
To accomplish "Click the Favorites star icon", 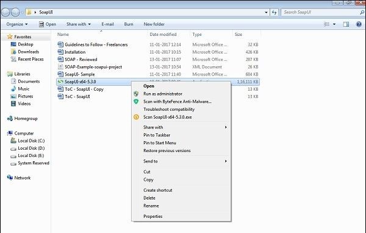I will pos(10,37).
